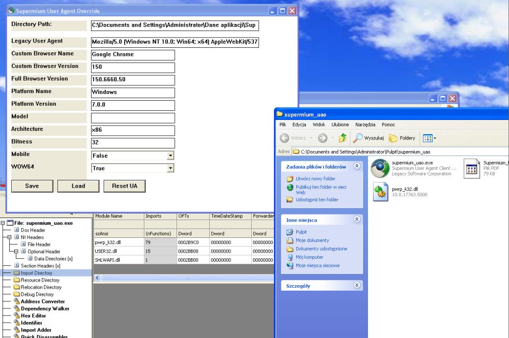Open the Narzędzia menu
509x338 pixels.
click(365, 125)
